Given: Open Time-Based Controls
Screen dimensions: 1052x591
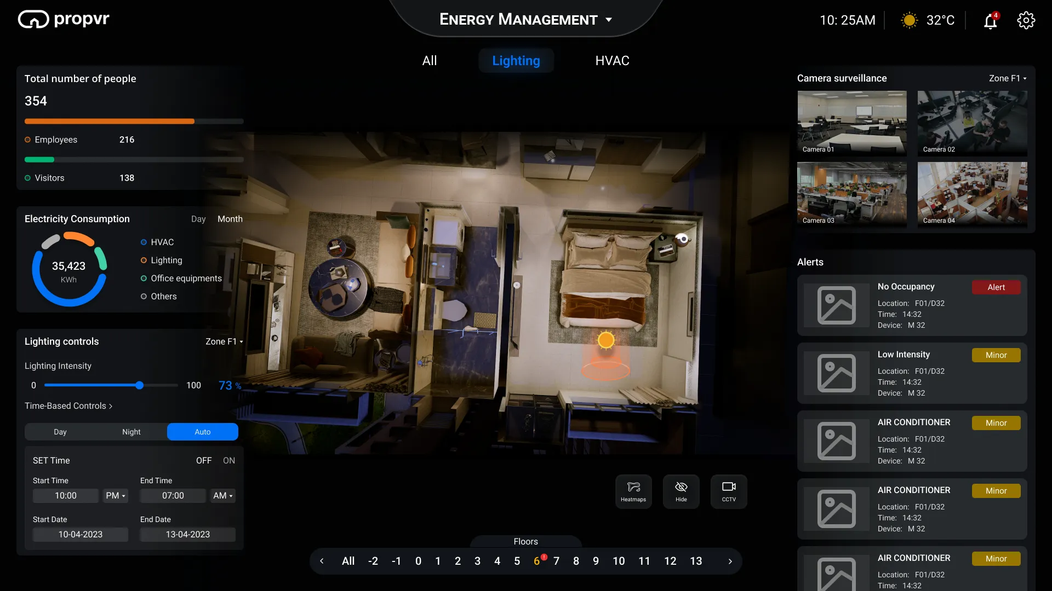Looking at the screenshot, I should click(68, 405).
